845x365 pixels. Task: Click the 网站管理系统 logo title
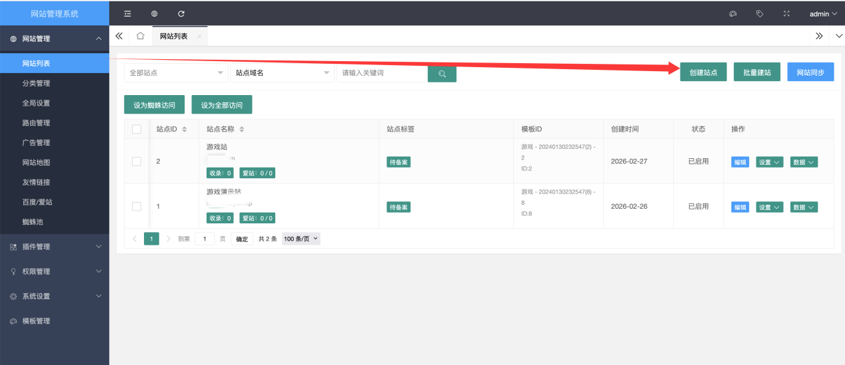point(55,13)
